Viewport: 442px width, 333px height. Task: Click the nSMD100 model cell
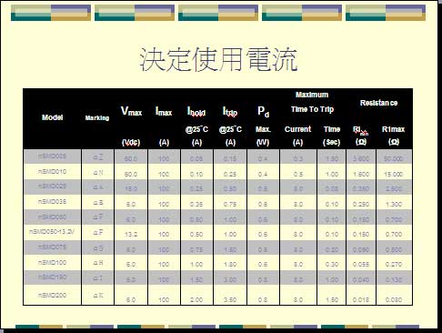click(x=52, y=262)
